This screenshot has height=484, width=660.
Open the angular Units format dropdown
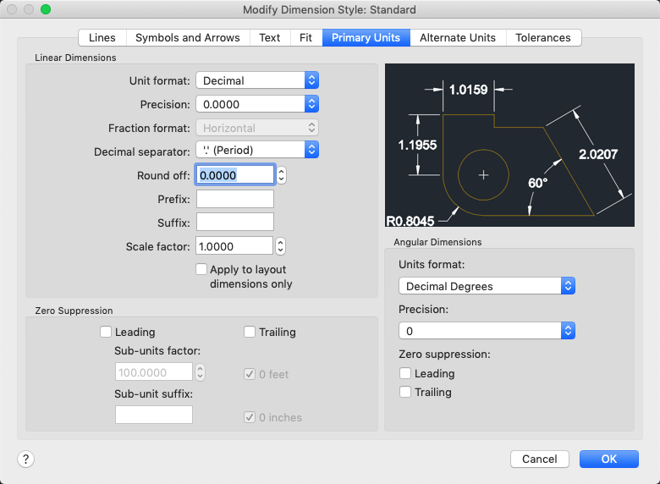(487, 286)
